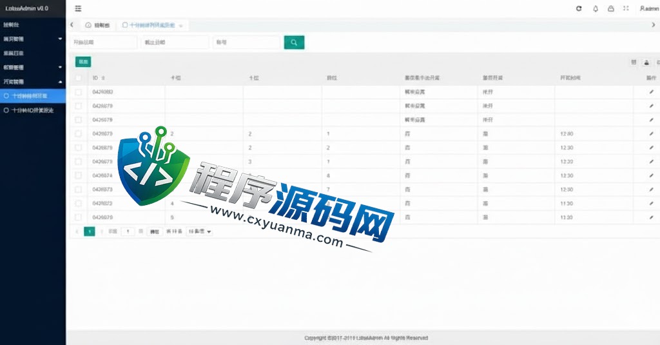Image resolution: width=660 pixels, height=345 pixels.
Task: Edit the third table row with pencil
Action: pos(651,120)
